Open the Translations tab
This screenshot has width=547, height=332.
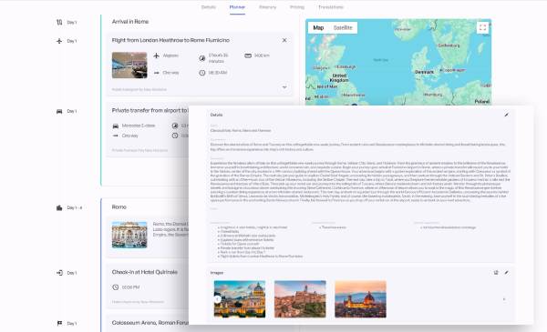tap(331, 7)
